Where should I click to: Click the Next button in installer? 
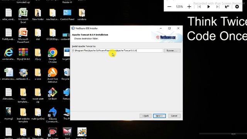pos(159,116)
